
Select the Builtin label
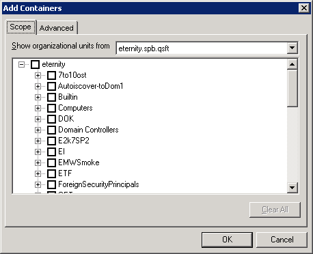68,97
